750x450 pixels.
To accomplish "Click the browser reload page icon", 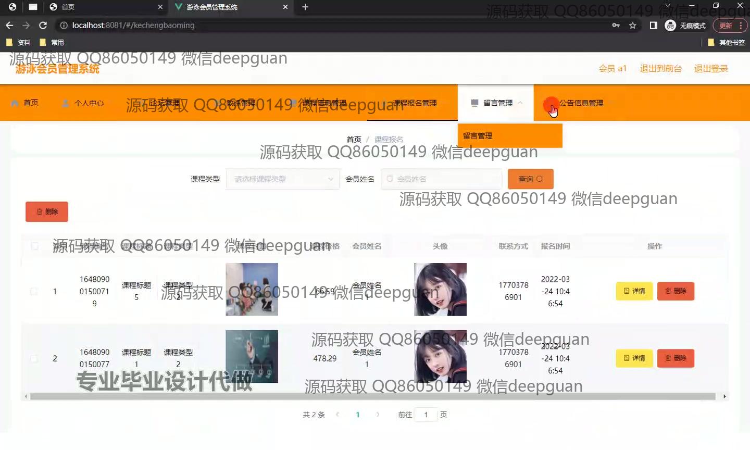I will click(x=43, y=26).
